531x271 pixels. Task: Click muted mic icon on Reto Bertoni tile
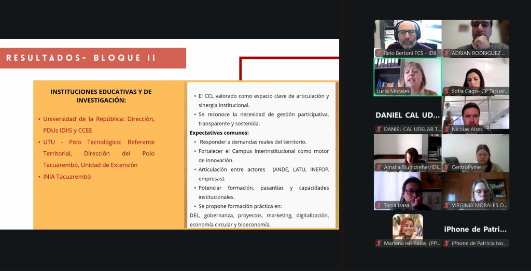379,53
